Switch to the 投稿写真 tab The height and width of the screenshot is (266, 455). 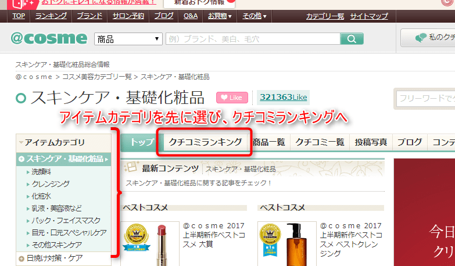[371, 142]
